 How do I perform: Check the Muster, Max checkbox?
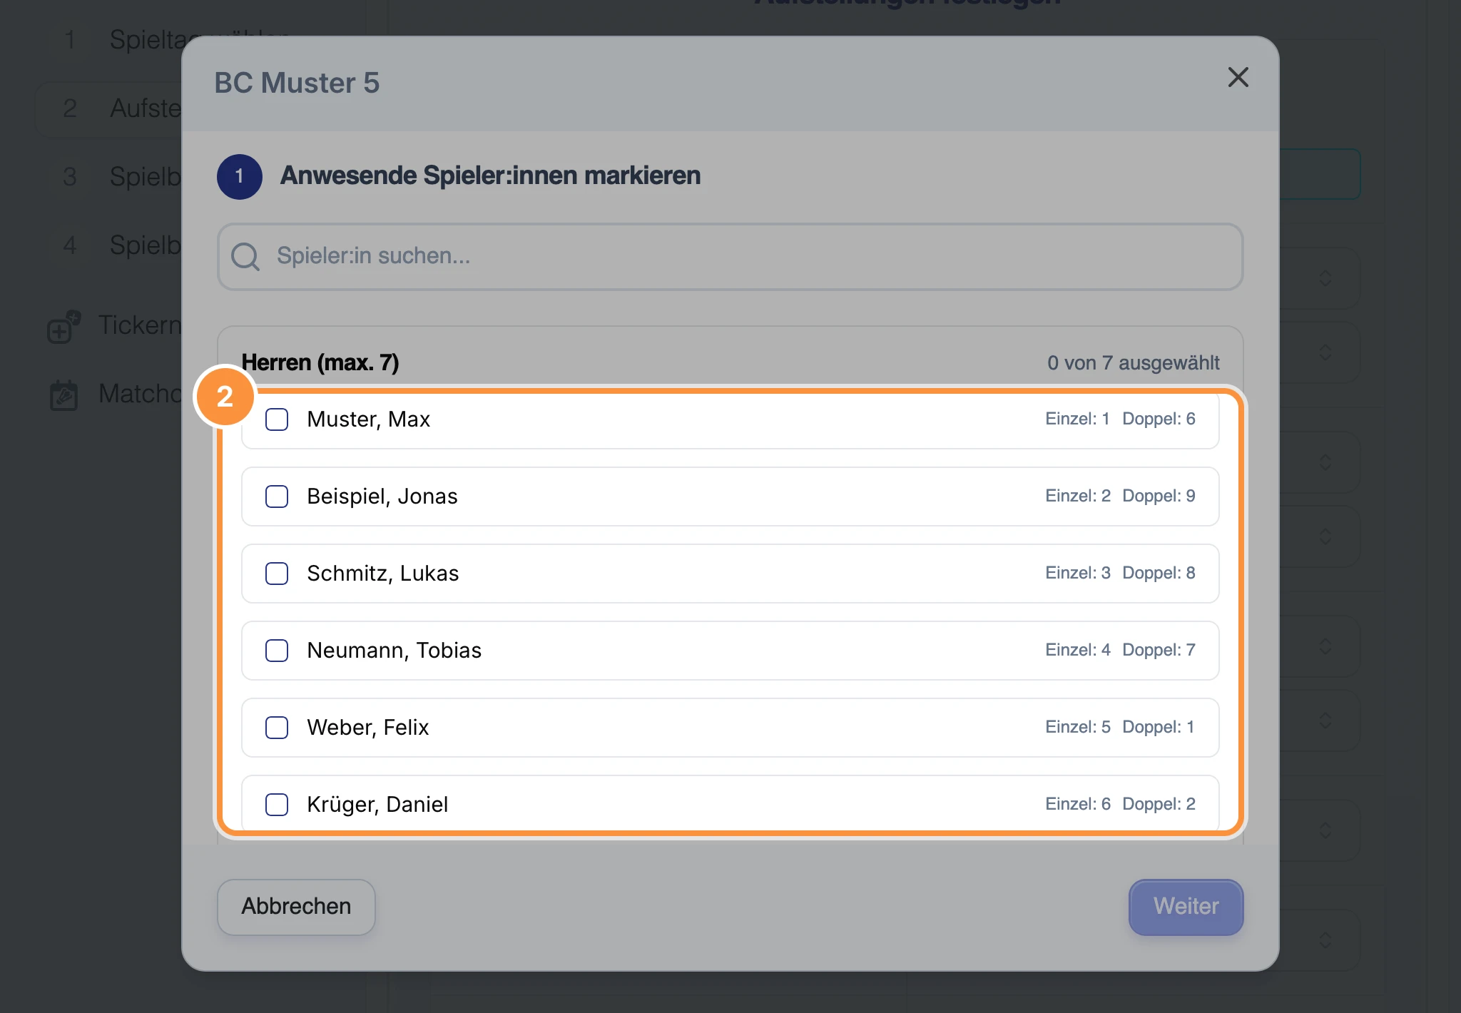[277, 419]
